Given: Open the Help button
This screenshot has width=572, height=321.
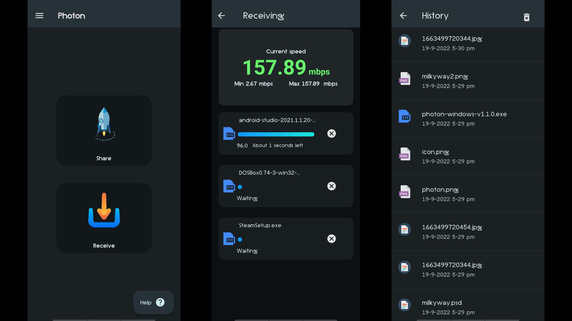Looking at the screenshot, I should [x=153, y=302].
